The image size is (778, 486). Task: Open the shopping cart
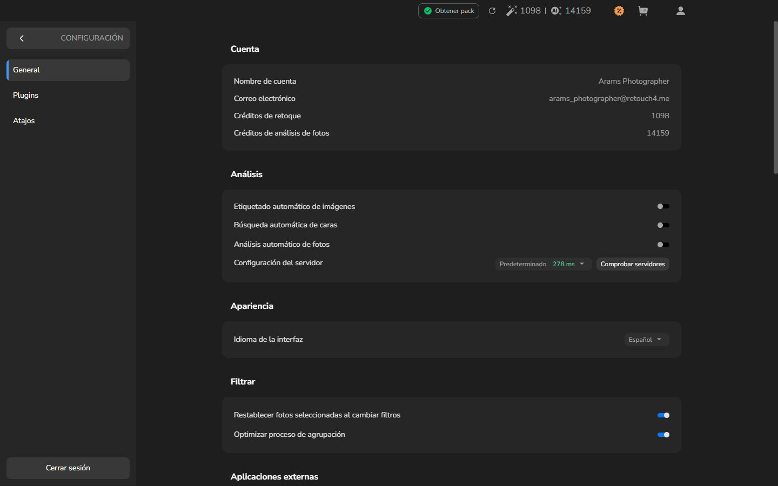point(643,11)
